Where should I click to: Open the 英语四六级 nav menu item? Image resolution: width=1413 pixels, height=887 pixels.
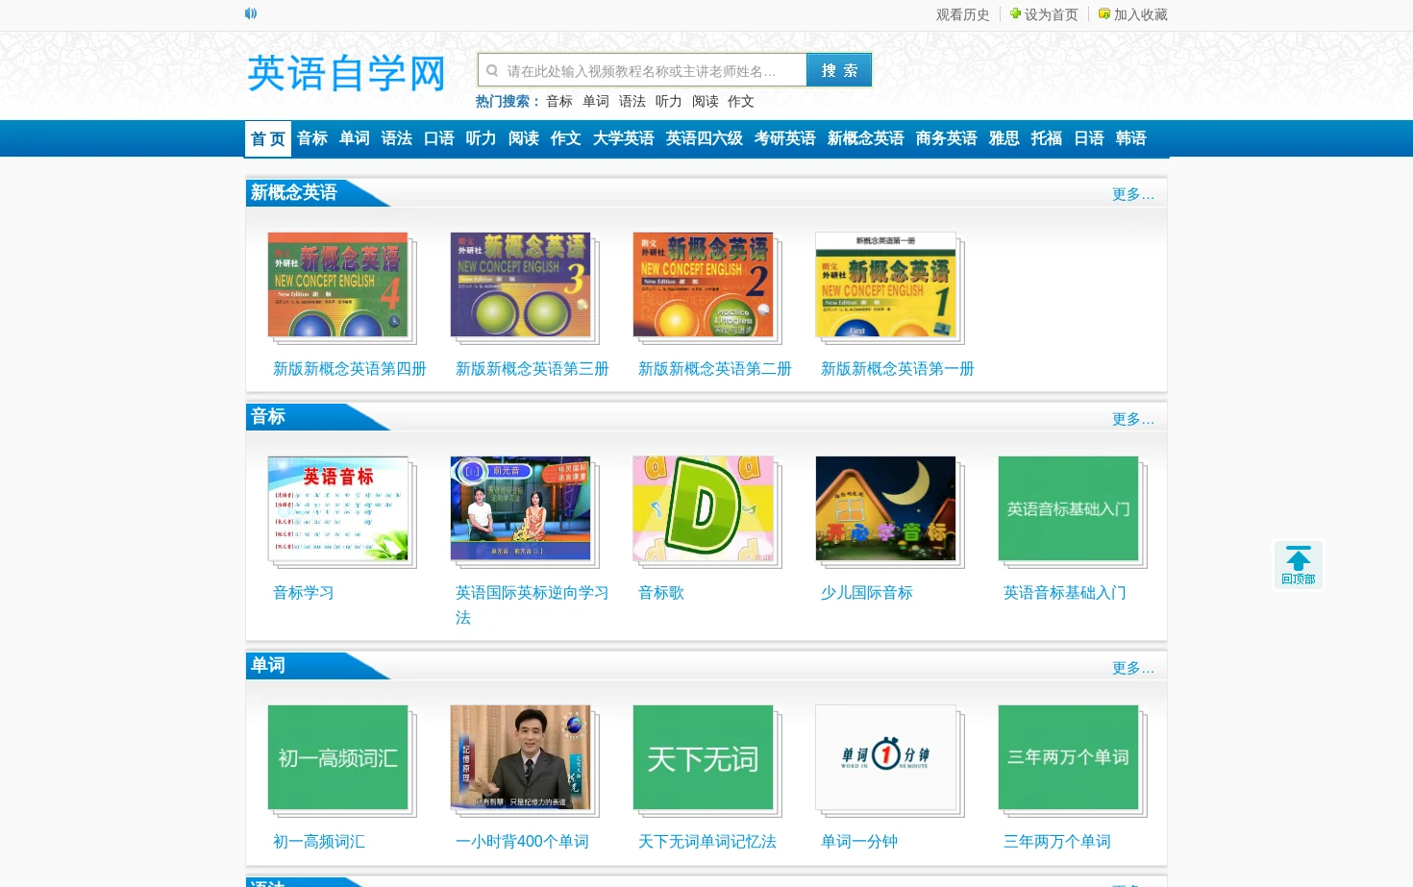[705, 138]
